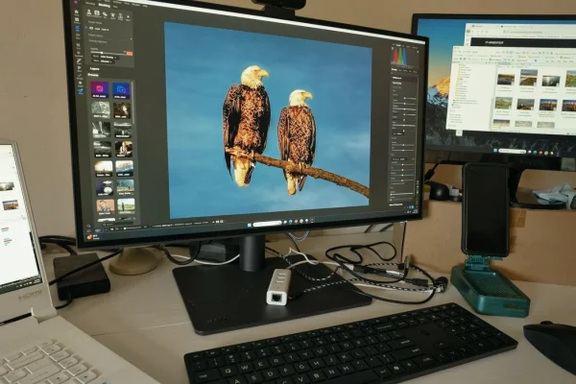Select the coastal landscape thumbnail in the file browser
Image resolution: width=576 pixels, height=384 pixels.
click(x=528, y=78)
